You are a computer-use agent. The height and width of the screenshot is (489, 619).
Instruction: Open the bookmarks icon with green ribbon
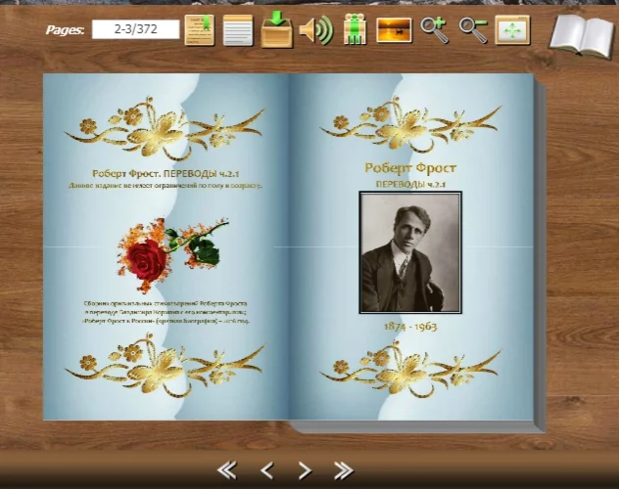point(200,30)
